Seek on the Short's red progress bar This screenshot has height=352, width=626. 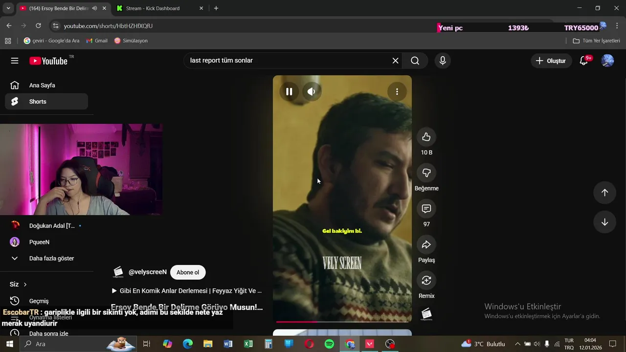[x=342, y=322]
